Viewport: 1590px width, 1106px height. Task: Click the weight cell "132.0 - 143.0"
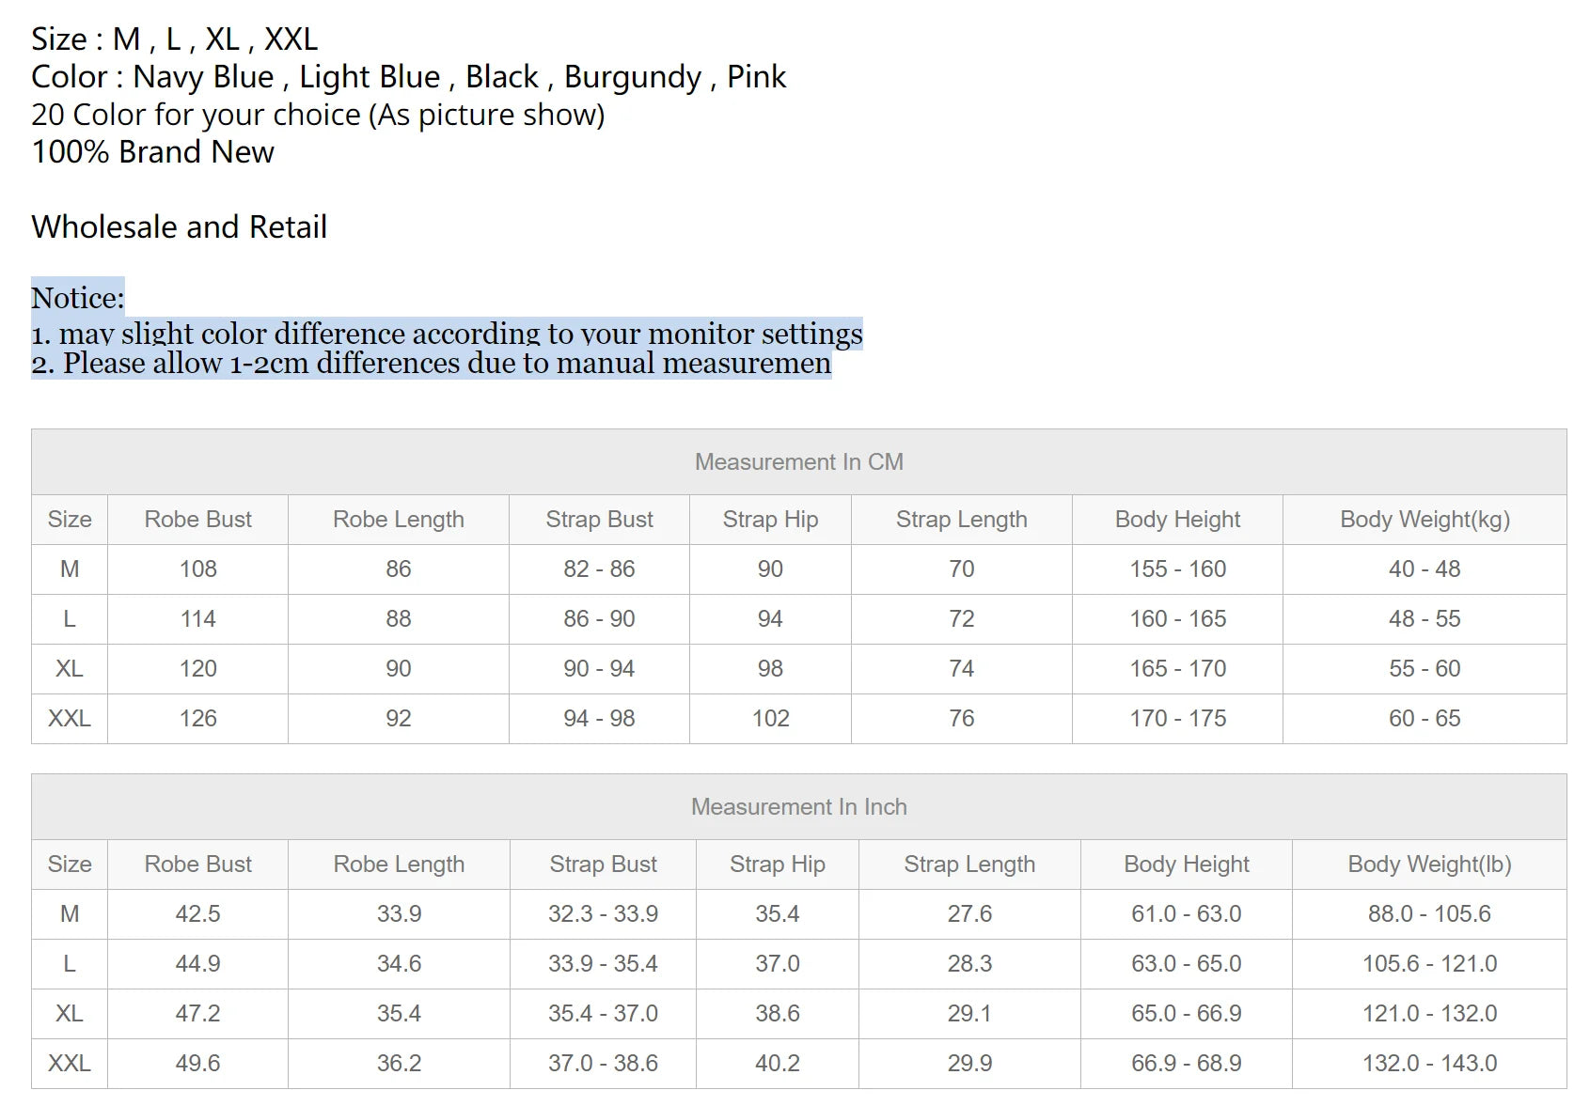click(1428, 1064)
